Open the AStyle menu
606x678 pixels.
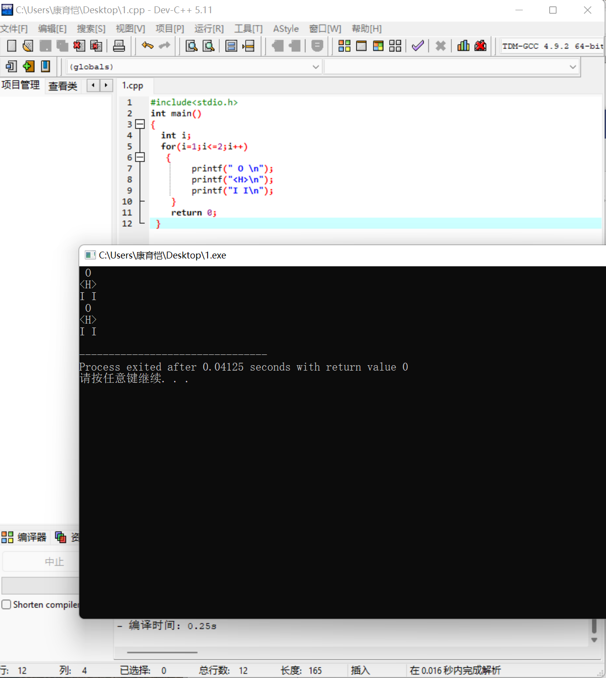(x=286, y=29)
